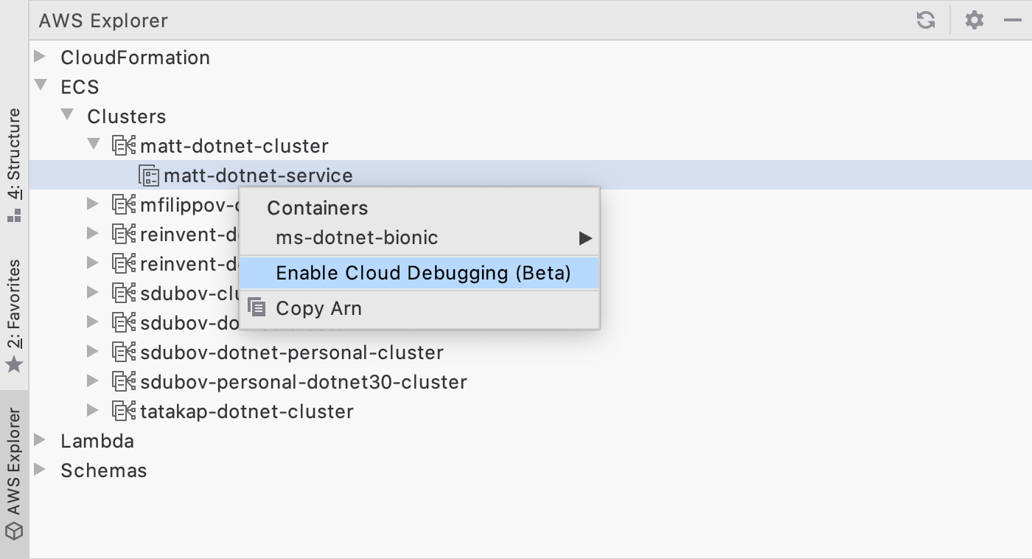Hide the AWS Explorer panel with the minimize icon
Viewport: 1032px width, 559px height.
[x=1012, y=20]
